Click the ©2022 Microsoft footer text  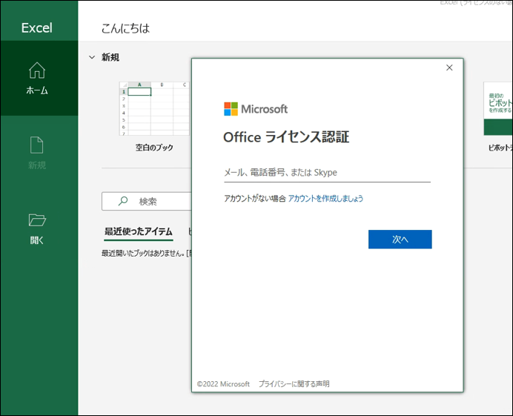(223, 384)
